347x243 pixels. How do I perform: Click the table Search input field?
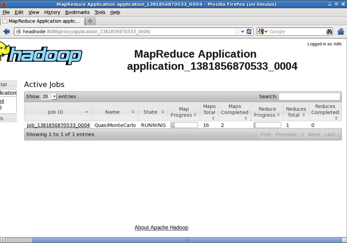(309, 97)
